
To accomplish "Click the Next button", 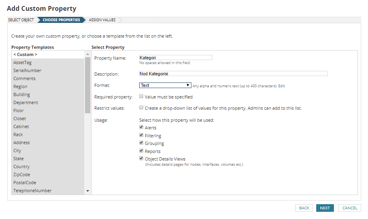I will click(x=325, y=208).
